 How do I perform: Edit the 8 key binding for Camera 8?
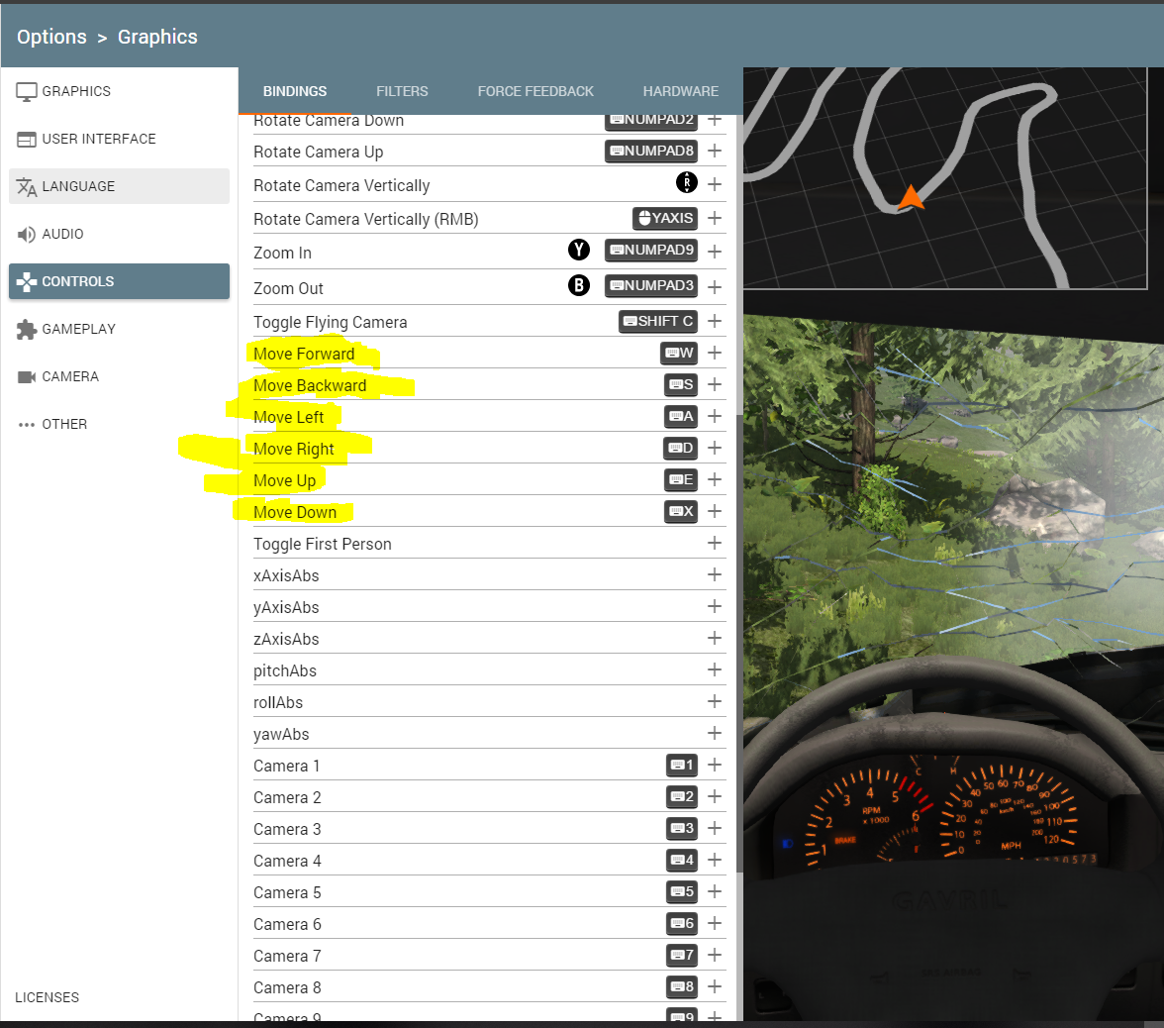pos(681,987)
